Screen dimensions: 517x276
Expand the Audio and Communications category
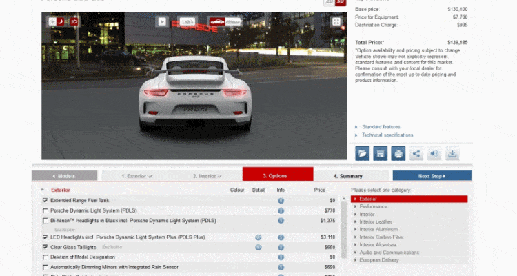tap(409, 253)
